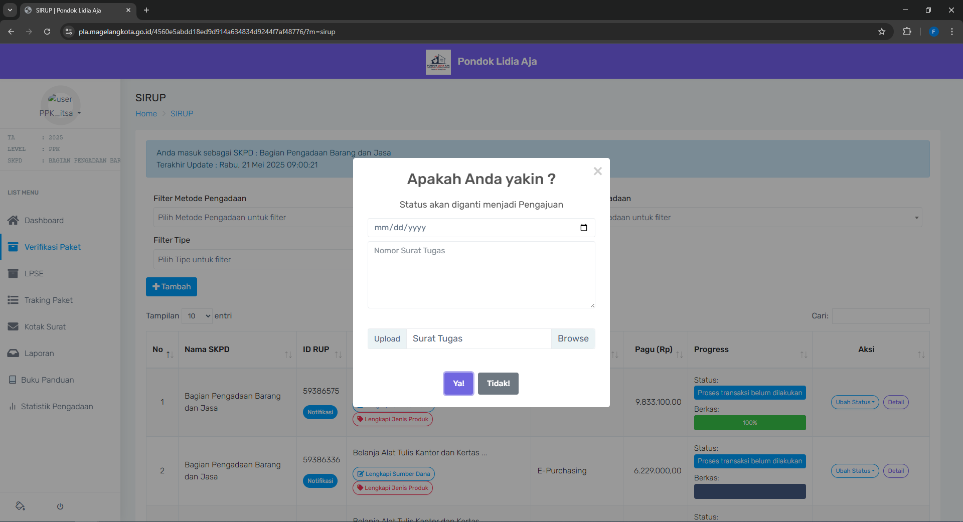Click the Laporan icon in sidebar
963x522 pixels.
click(x=13, y=353)
